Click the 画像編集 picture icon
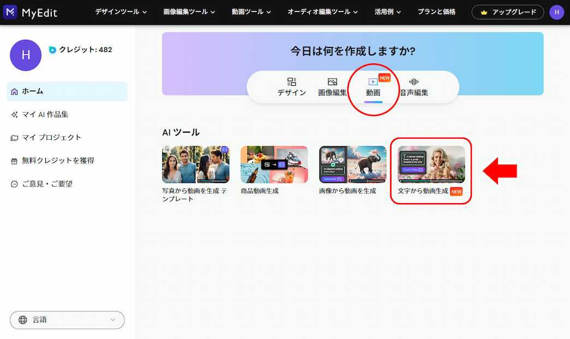 pos(333,82)
